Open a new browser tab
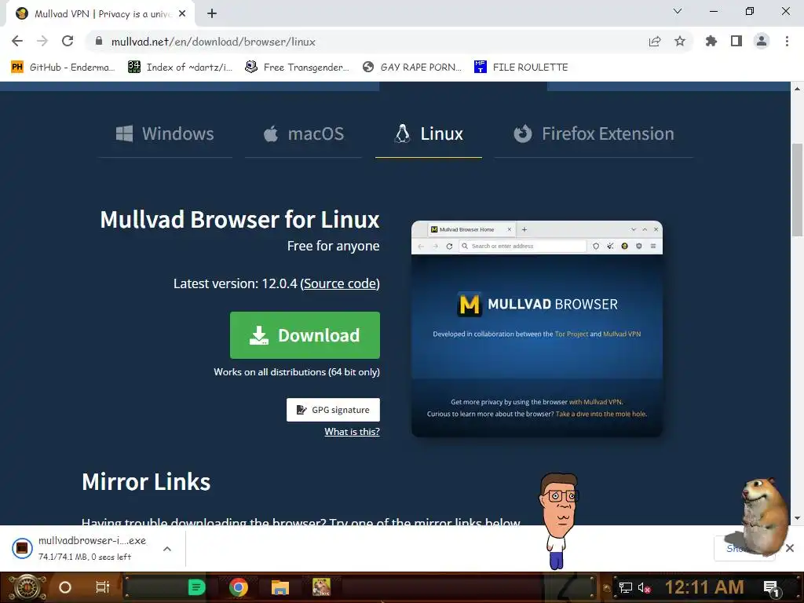This screenshot has height=603, width=804. 212,14
